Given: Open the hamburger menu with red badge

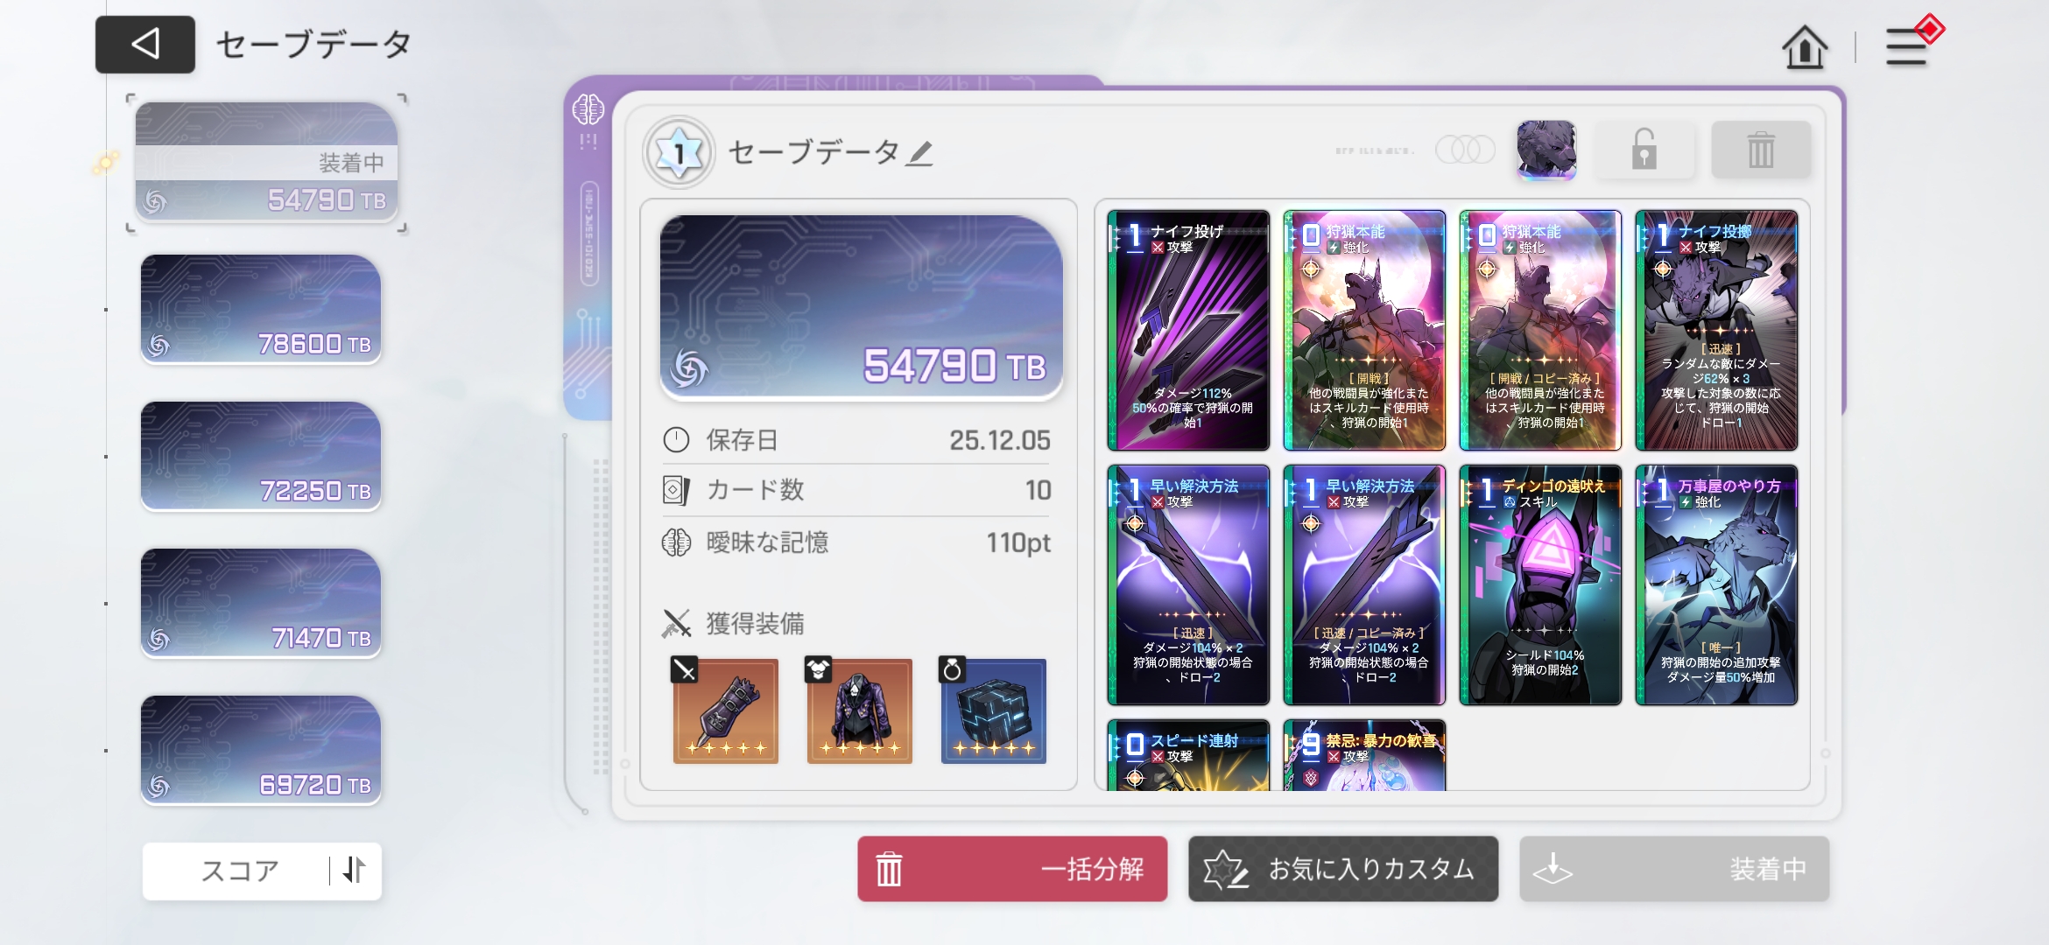Looking at the screenshot, I should [x=1911, y=44].
